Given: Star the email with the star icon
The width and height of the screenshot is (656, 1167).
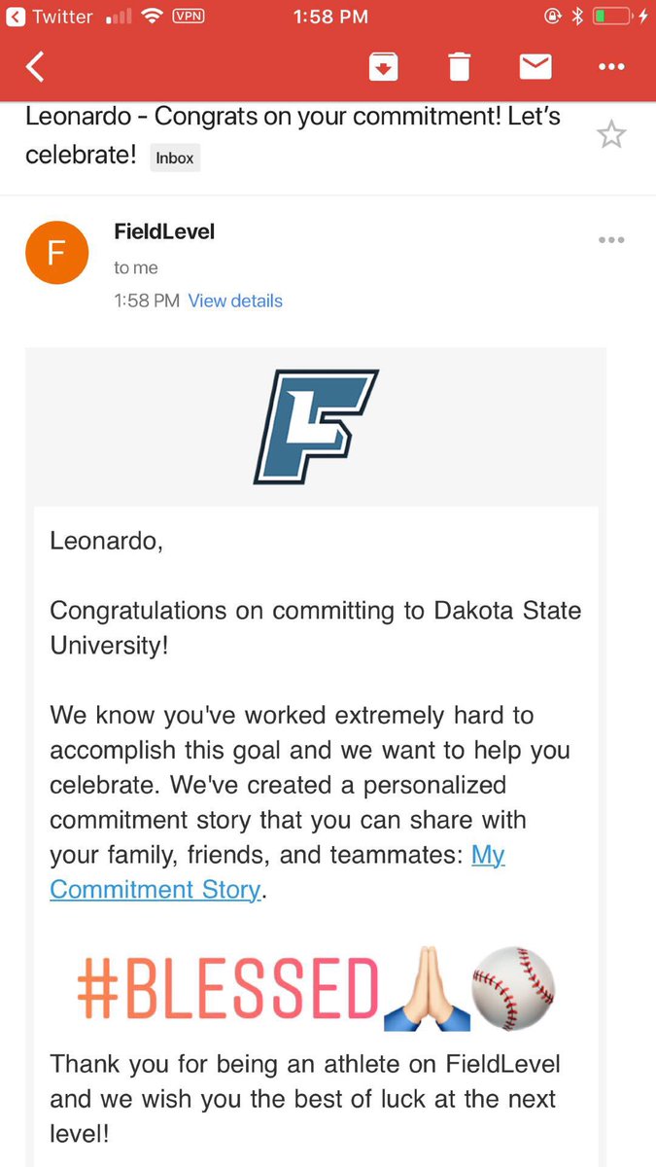Looking at the screenshot, I should (611, 134).
